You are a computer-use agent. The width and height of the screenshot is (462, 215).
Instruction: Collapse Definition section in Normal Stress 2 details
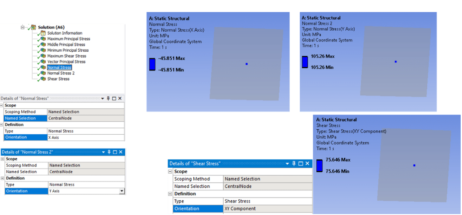2,178
